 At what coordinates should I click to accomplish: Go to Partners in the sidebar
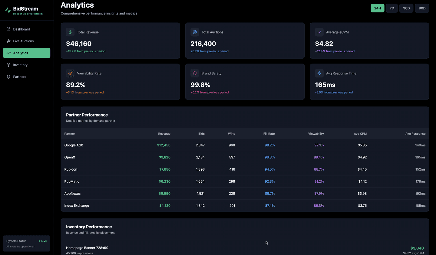[20, 77]
